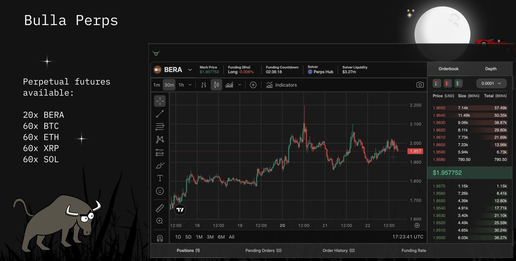Screen dimensions: 516x261
Task: Click the TradingView logo badge on chart
Action: [180, 210]
